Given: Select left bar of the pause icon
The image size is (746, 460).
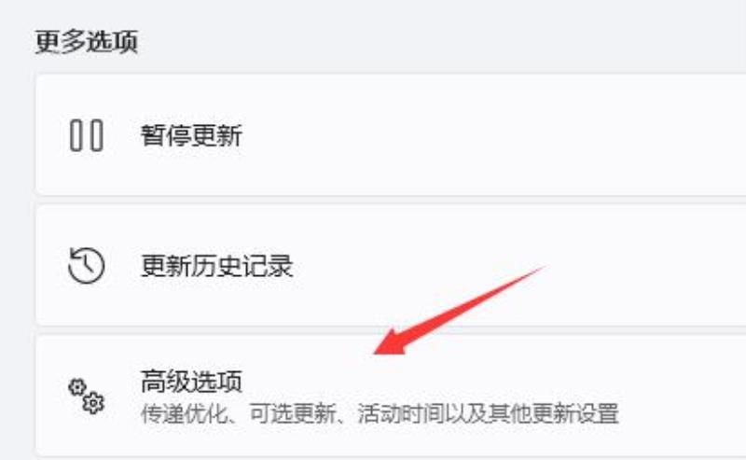Looking at the screenshot, I should (76, 135).
